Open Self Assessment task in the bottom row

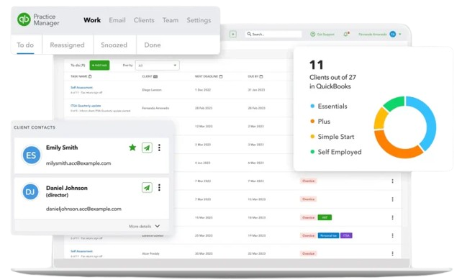81,251
